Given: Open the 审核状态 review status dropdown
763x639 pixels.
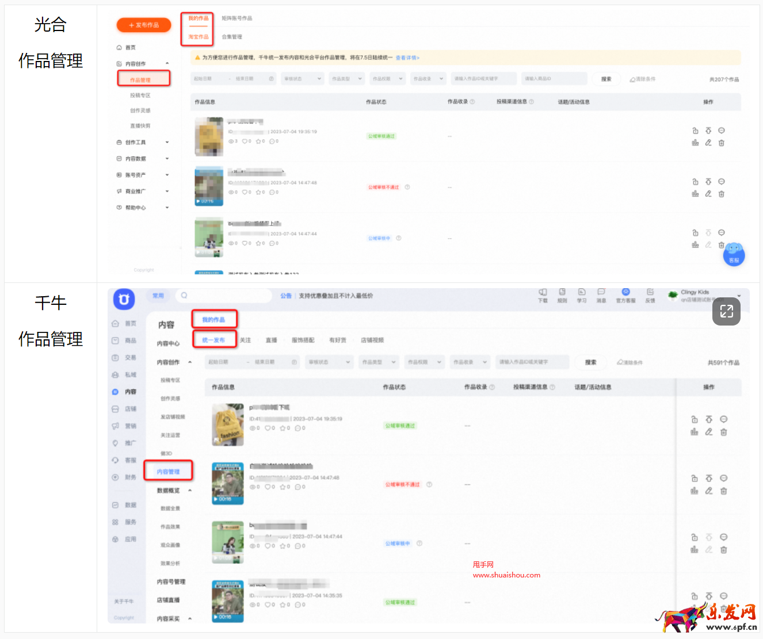Looking at the screenshot, I should click(x=329, y=362).
